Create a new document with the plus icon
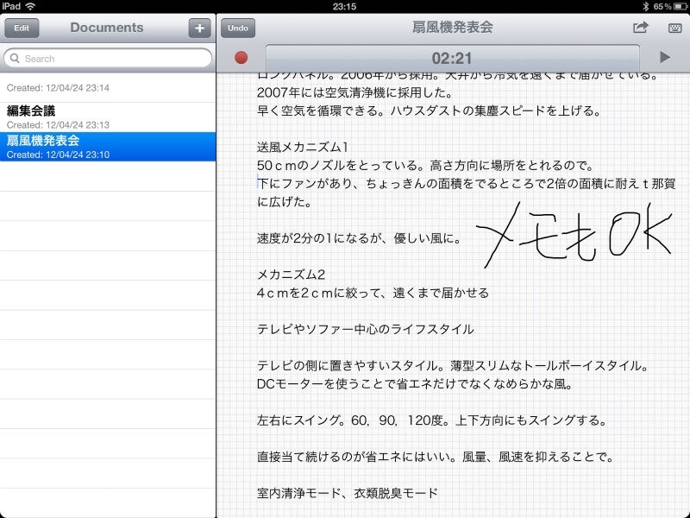 [199, 27]
